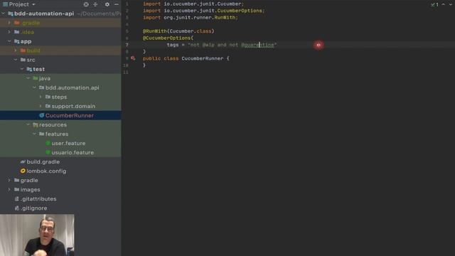Collapse the java folder

coord(28,78)
